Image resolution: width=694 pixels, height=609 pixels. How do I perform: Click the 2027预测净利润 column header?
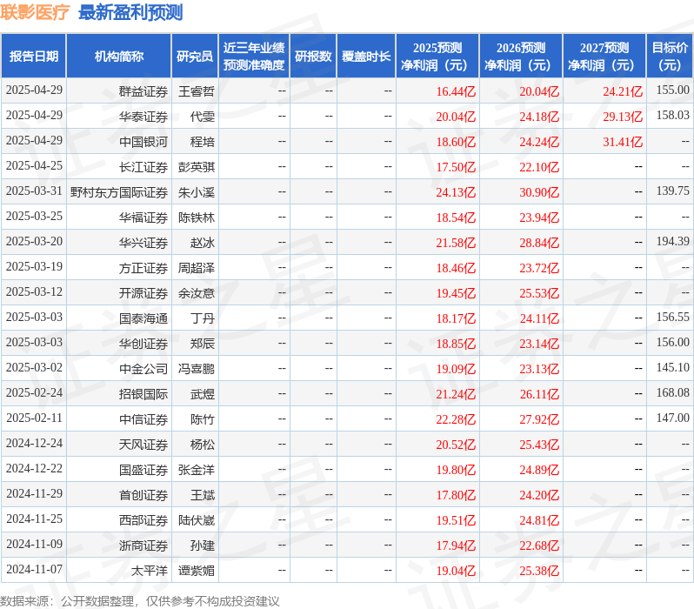coord(604,57)
